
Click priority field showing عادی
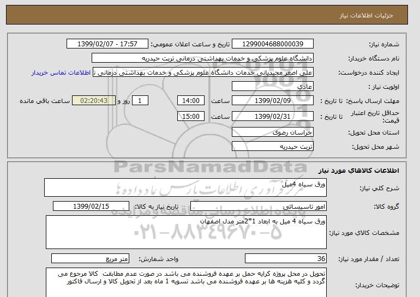[272, 87]
